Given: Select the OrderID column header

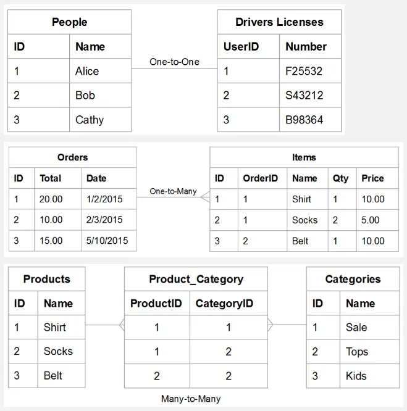Looking at the screenshot, I should pyautogui.click(x=260, y=178).
